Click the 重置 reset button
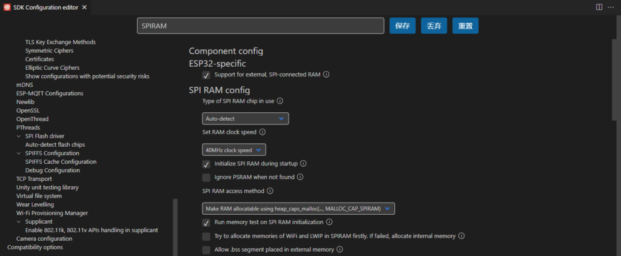The height and width of the screenshot is (256, 621). coord(465,25)
